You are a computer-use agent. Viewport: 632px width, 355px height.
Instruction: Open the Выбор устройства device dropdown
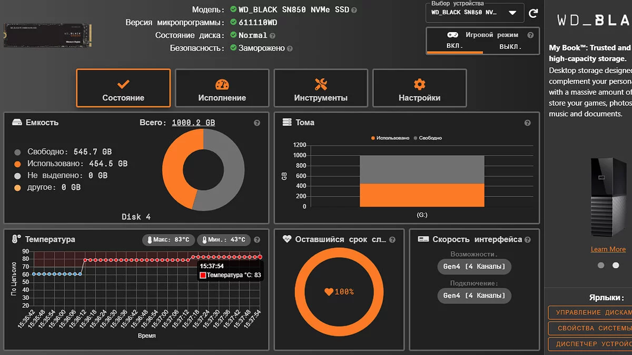tap(475, 13)
